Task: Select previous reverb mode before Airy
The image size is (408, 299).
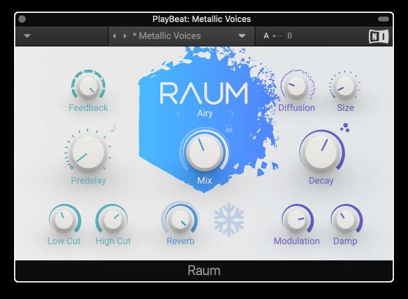Action: 178,114
